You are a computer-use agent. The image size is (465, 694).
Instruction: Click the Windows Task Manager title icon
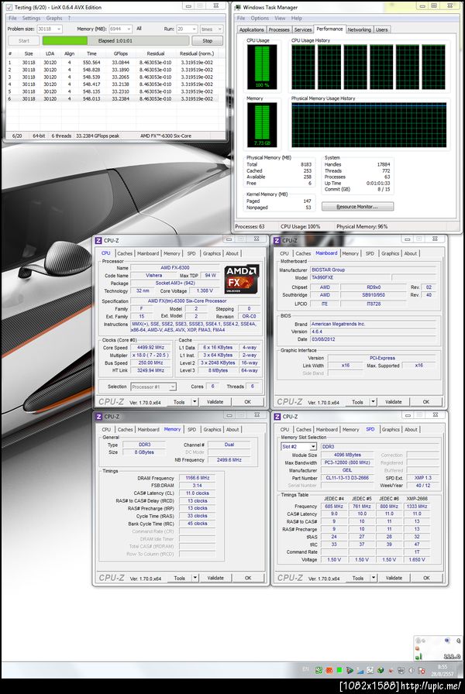[238, 8]
